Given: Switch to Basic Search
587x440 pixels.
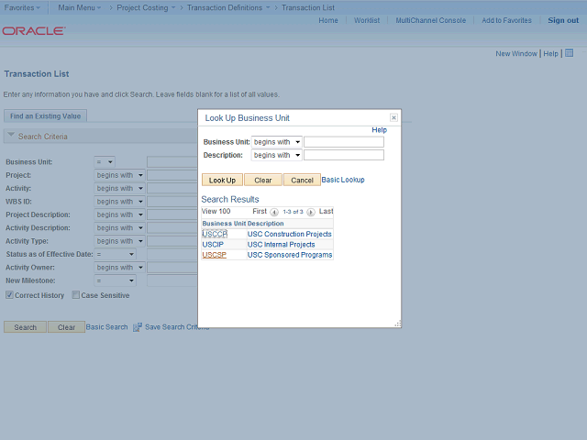Looking at the screenshot, I should coord(106,327).
